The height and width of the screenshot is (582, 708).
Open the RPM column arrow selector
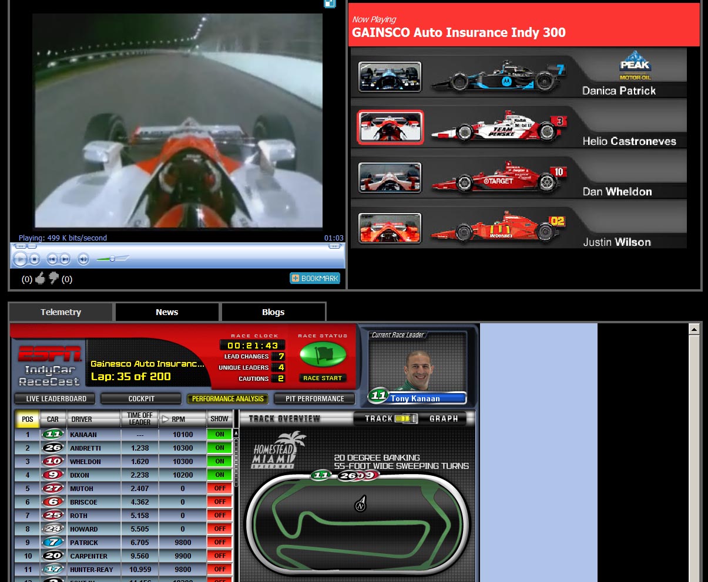point(166,419)
